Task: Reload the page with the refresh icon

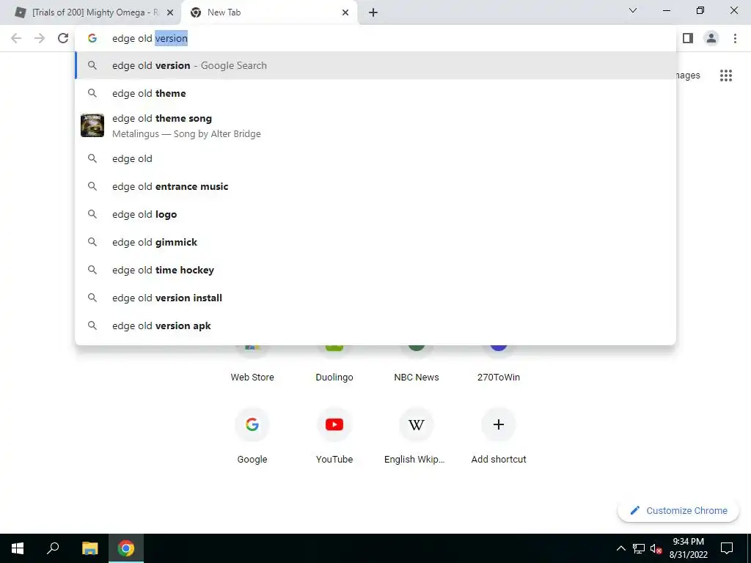Action: click(x=63, y=38)
